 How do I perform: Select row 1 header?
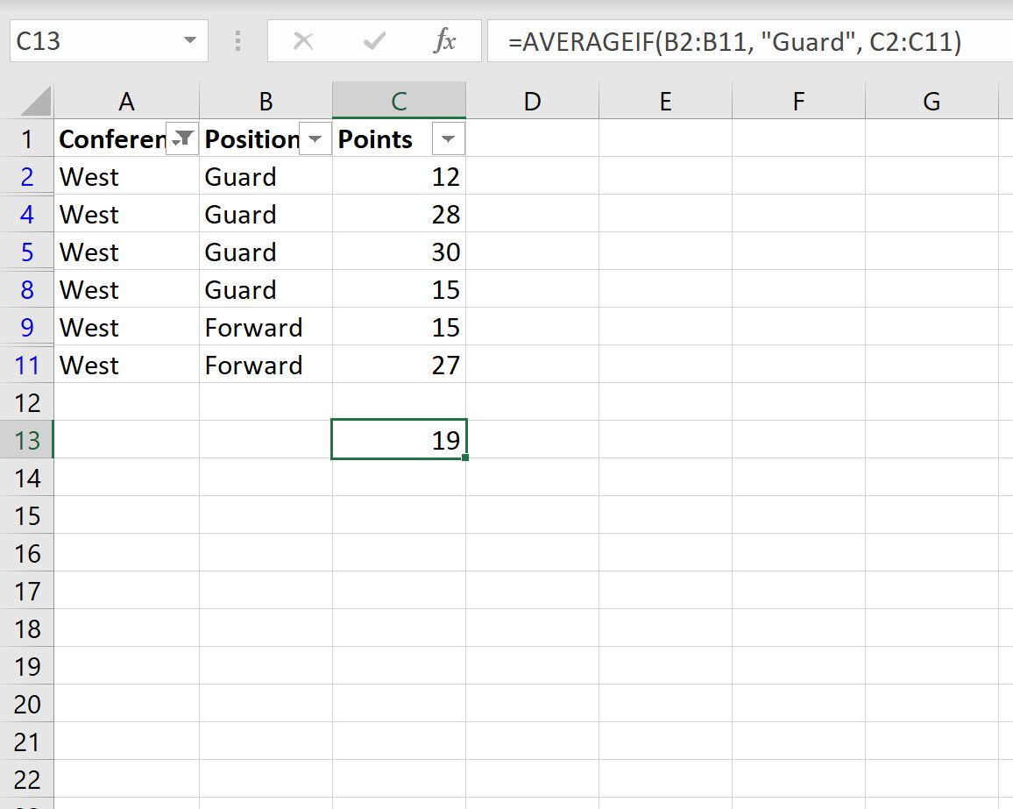coord(26,138)
